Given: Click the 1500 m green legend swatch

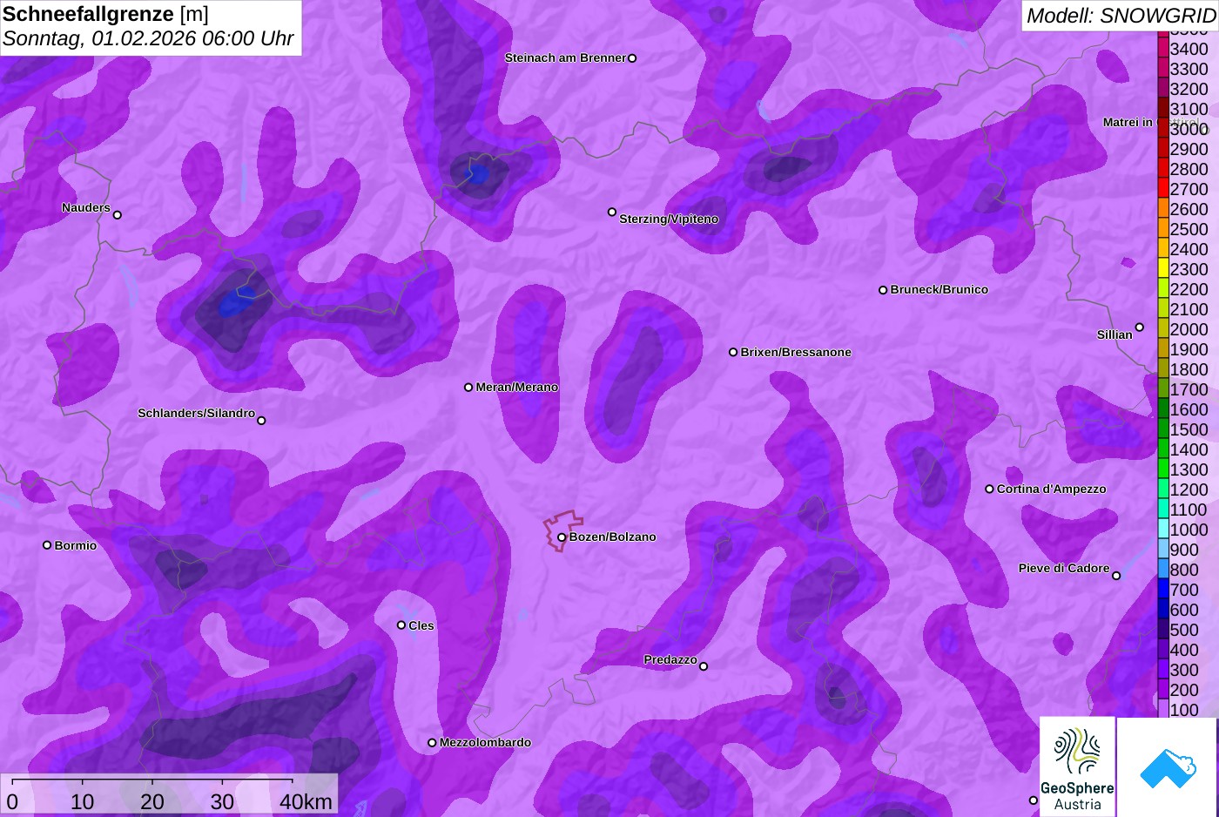Looking at the screenshot, I should coord(1163,429).
